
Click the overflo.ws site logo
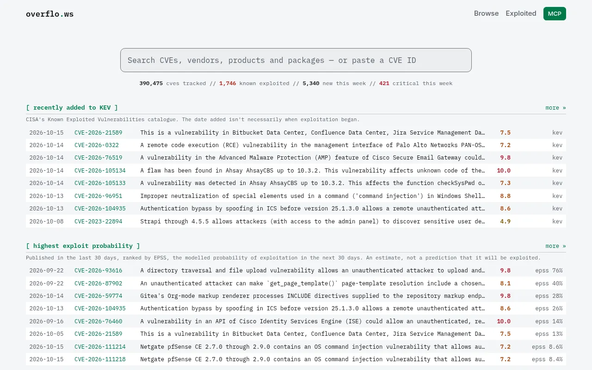tap(49, 14)
